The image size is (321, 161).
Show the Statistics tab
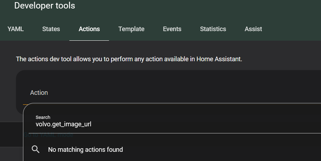213,29
